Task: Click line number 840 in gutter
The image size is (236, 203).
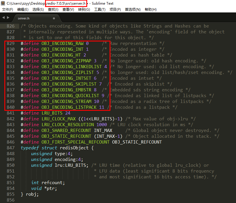Action: point(10,107)
